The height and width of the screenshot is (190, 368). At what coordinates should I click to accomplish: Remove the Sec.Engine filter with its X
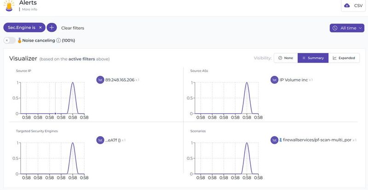40,28
